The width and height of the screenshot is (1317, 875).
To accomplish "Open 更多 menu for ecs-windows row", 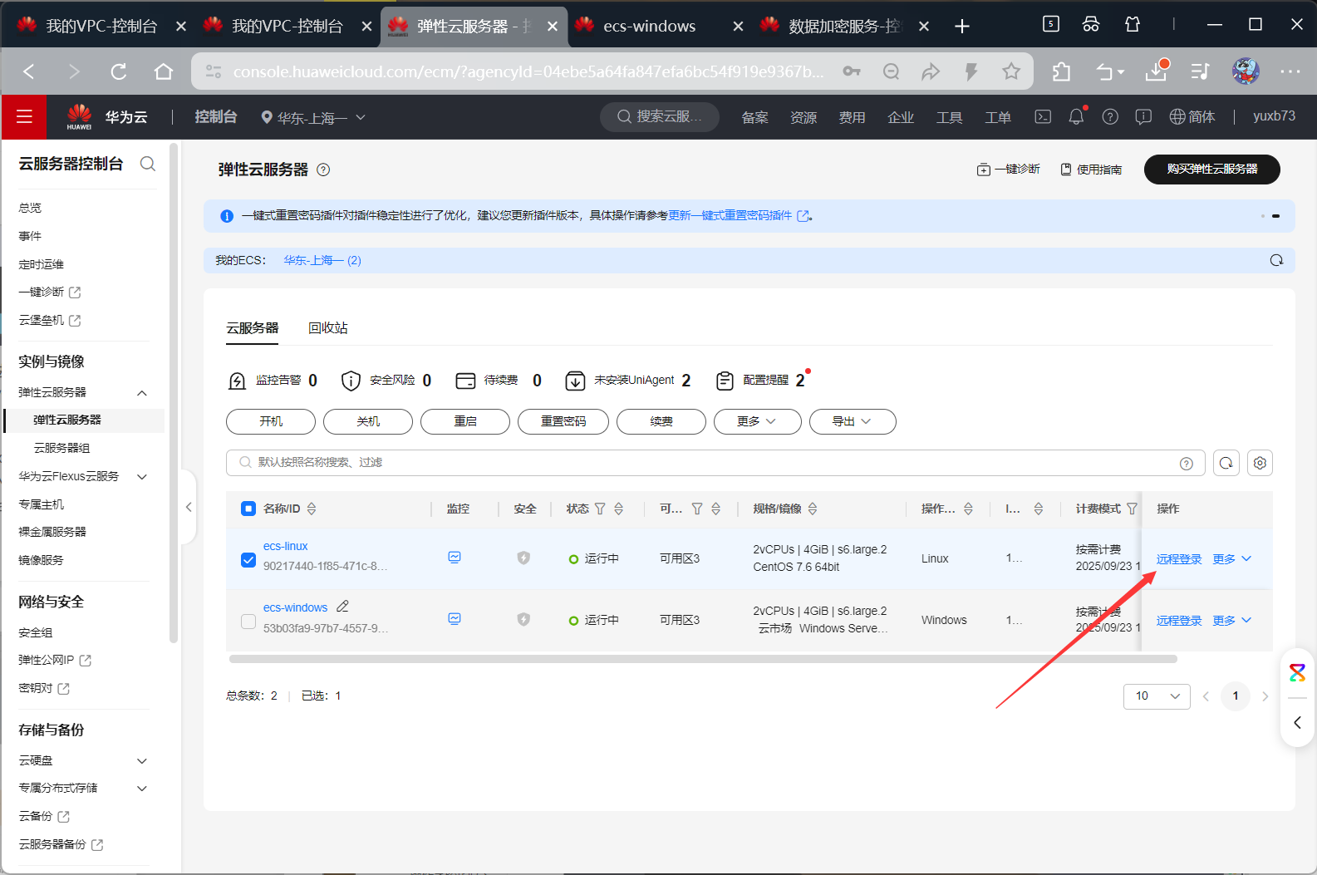I will coord(1231,621).
